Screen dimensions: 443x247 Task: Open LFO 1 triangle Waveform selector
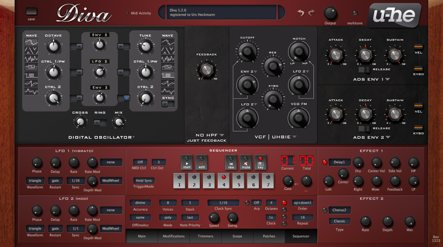pos(35,181)
